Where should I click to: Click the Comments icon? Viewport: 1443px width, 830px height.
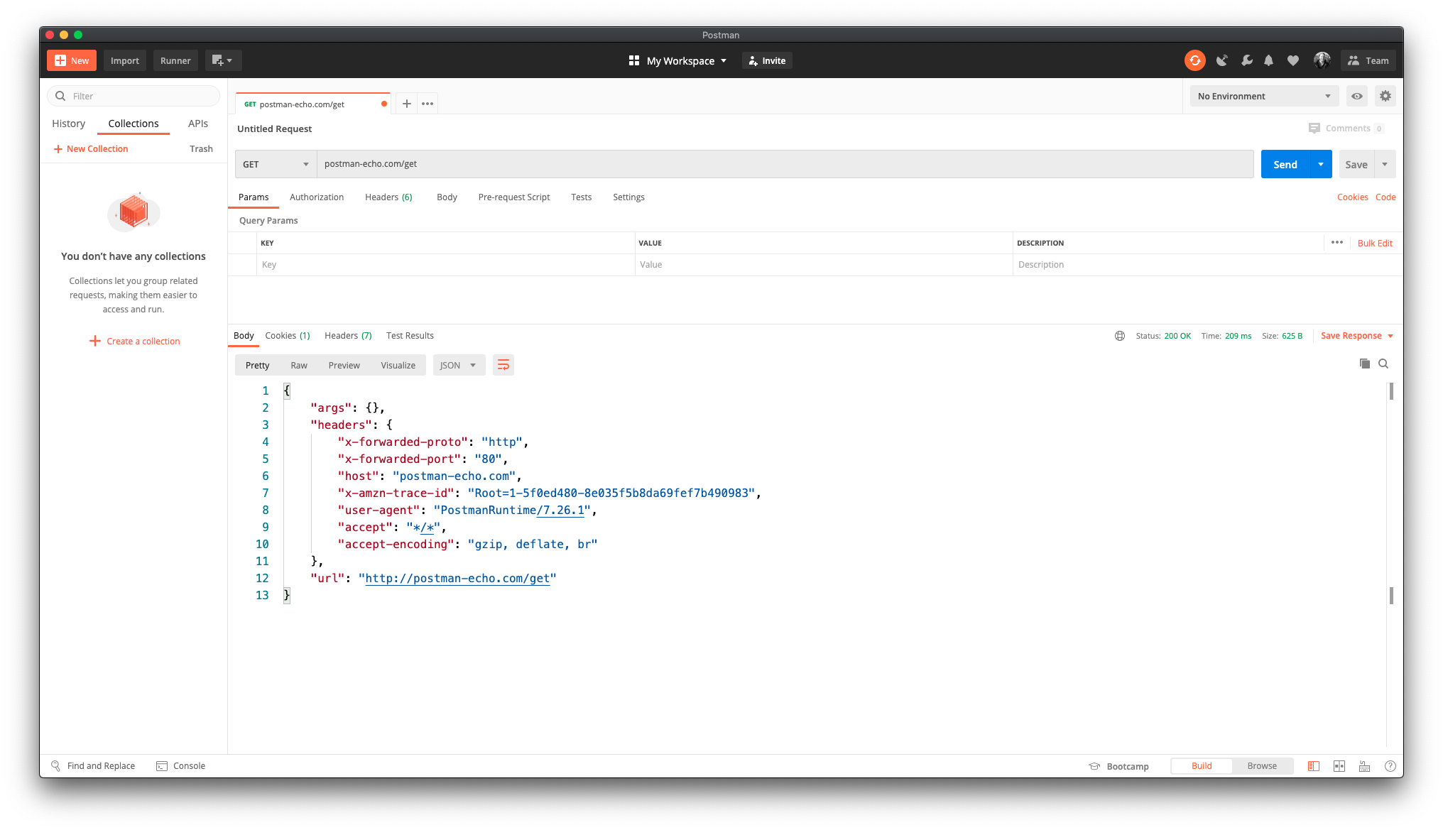tap(1314, 129)
